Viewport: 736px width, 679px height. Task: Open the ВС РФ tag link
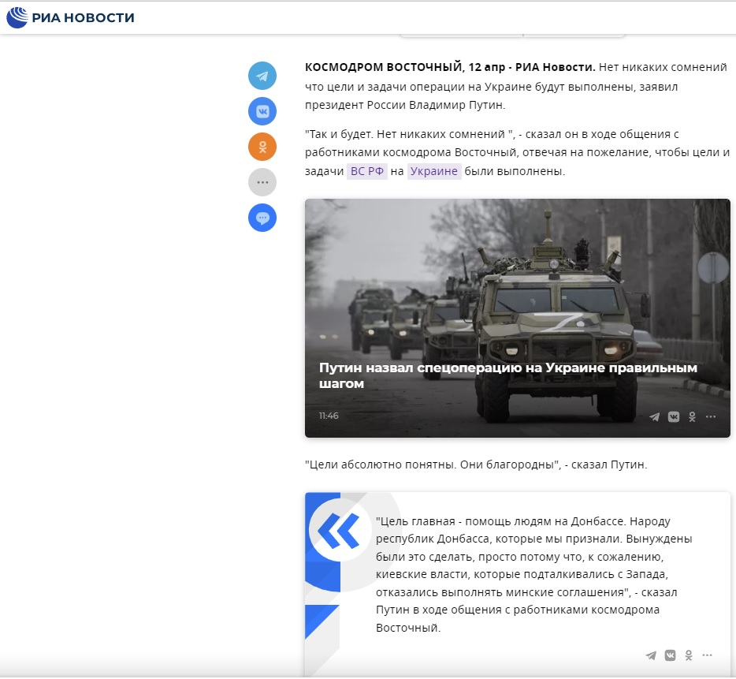(367, 171)
